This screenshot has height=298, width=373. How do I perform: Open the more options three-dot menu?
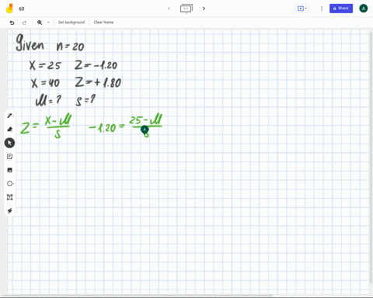(x=322, y=9)
